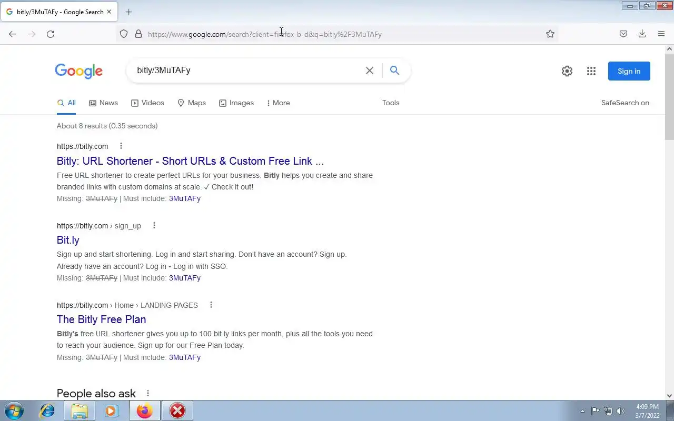Click the forward navigation arrow
Viewport: 674px width, 421px height.
click(x=32, y=34)
